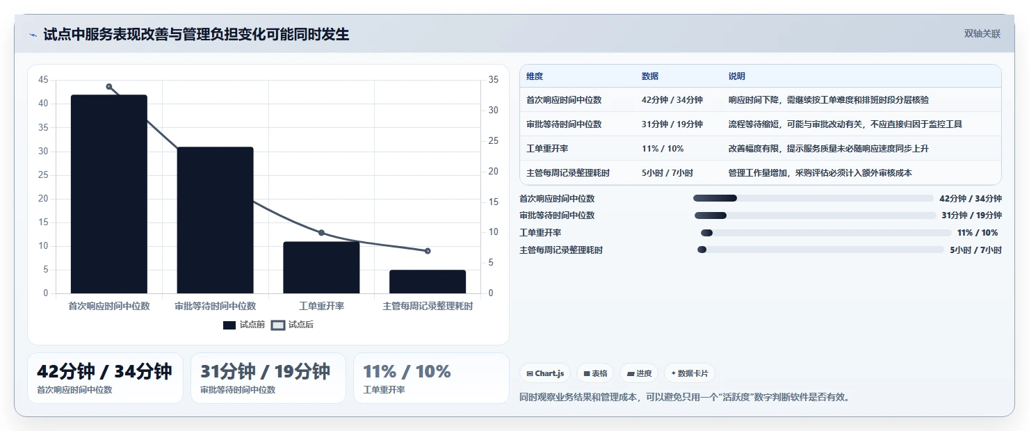Screen dimensions: 1029x431
Task: Click the 审批等待时间中位数 x-axis label under the chart
Action: (215, 306)
